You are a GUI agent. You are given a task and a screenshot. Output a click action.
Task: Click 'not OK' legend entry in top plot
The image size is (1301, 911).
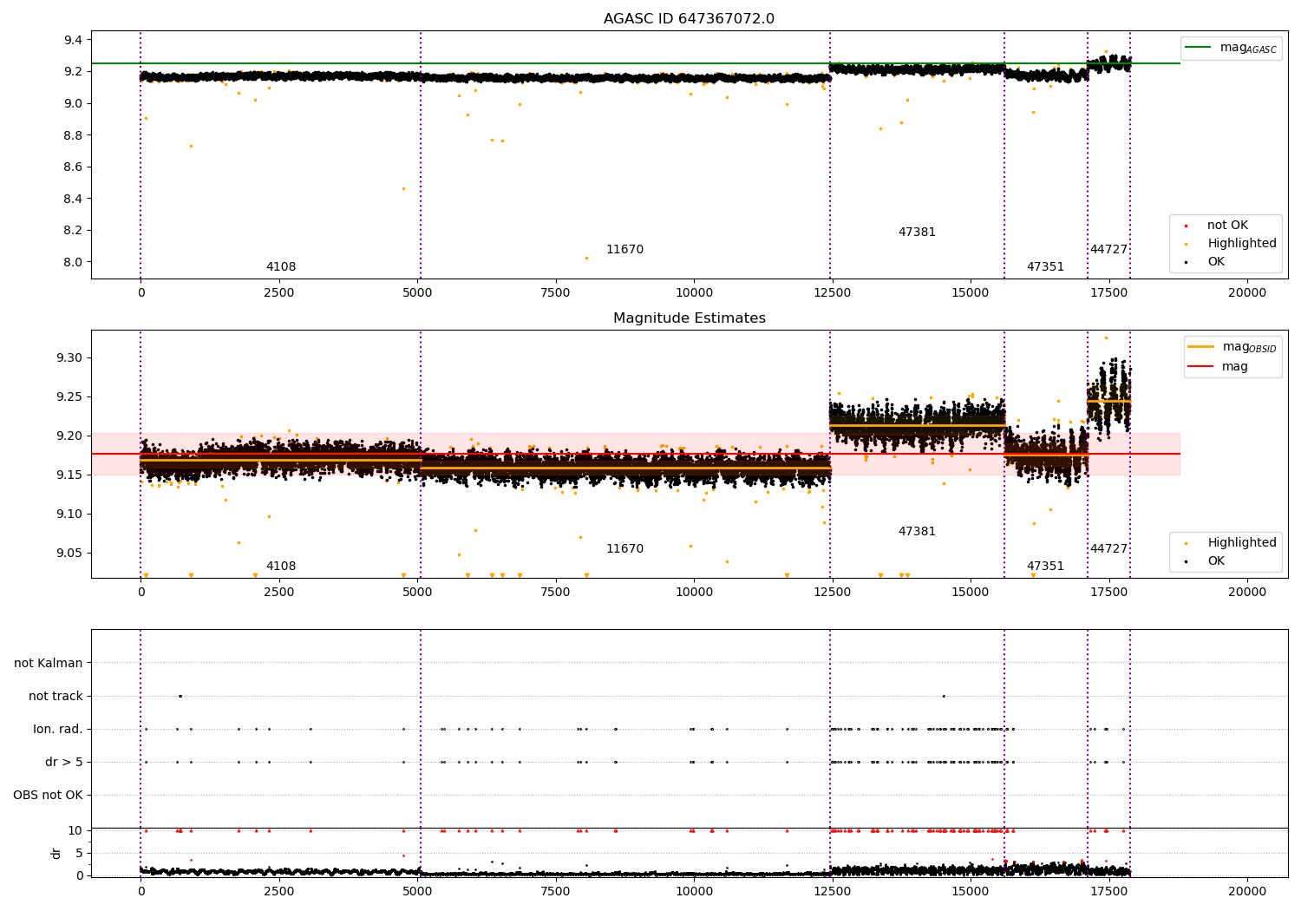click(x=1219, y=225)
